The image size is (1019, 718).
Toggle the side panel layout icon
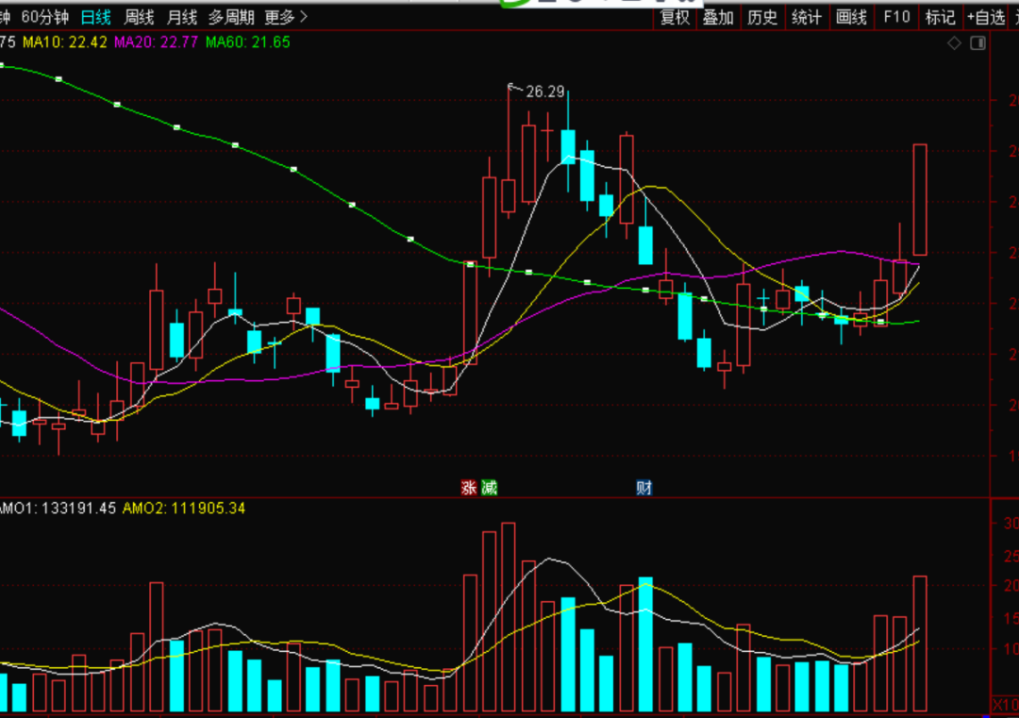point(977,43)
